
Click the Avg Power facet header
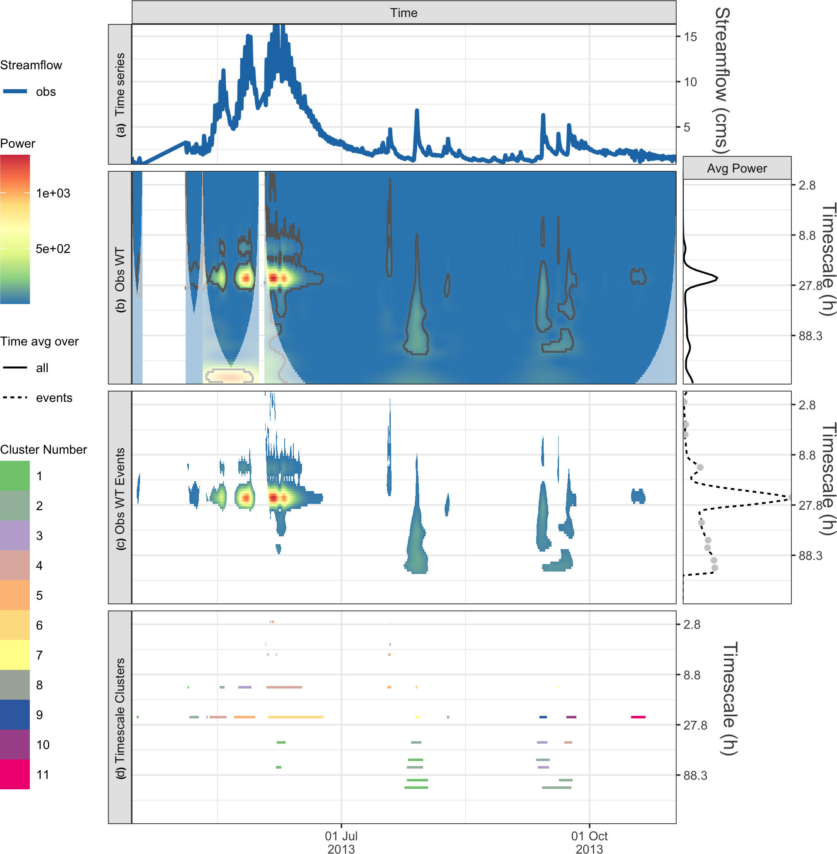tap(737, 168)
